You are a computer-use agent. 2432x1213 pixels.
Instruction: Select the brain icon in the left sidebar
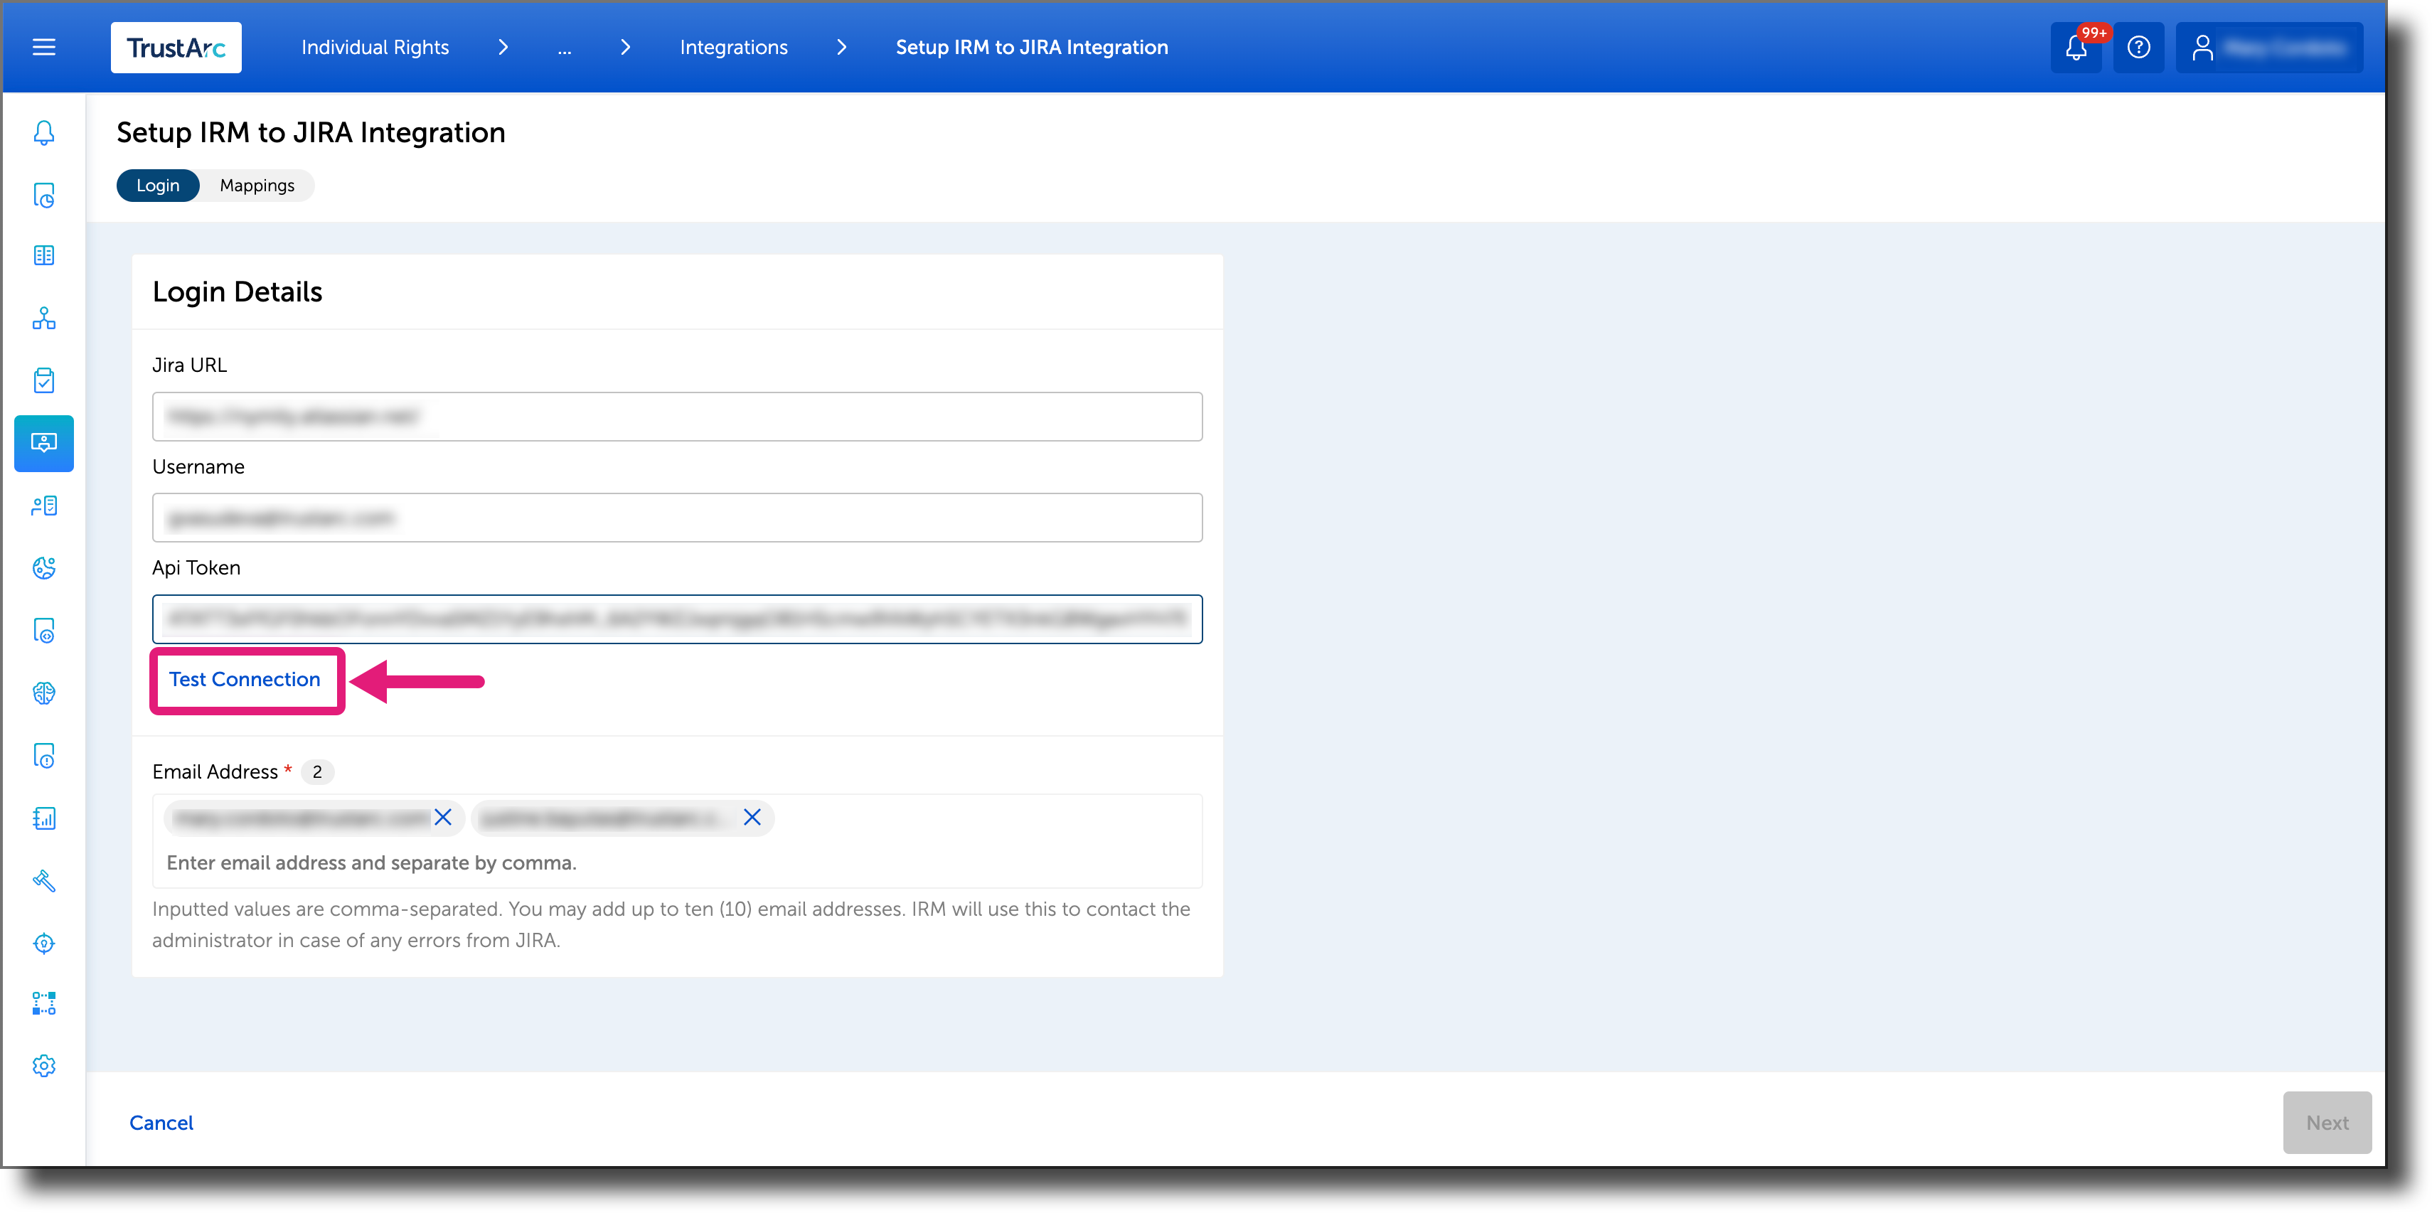43,692
